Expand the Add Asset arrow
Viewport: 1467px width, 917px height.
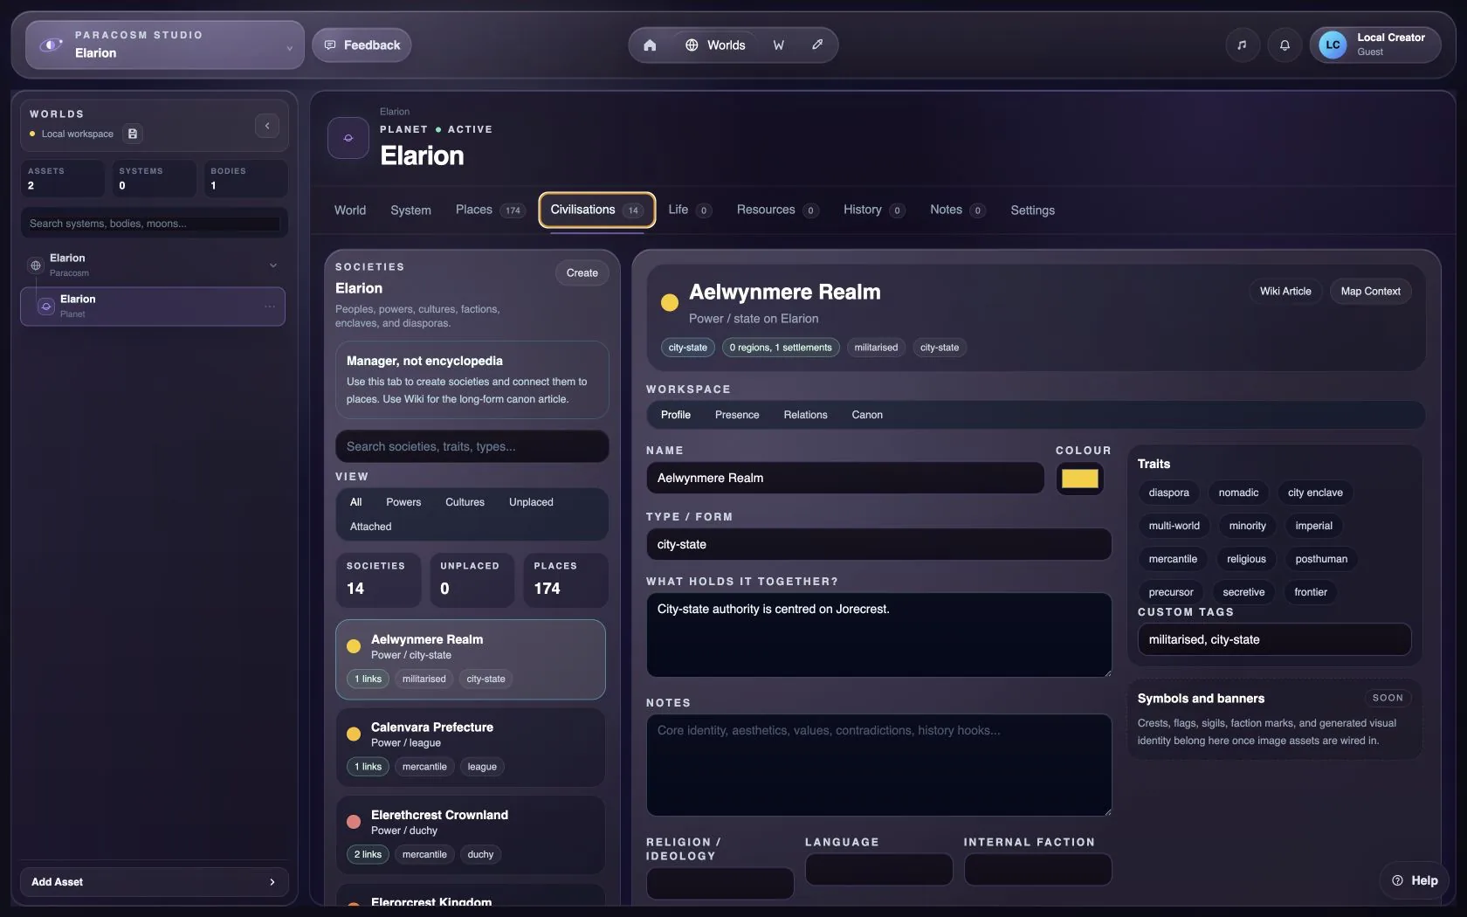pyautogui.click(x=272, y=882)
